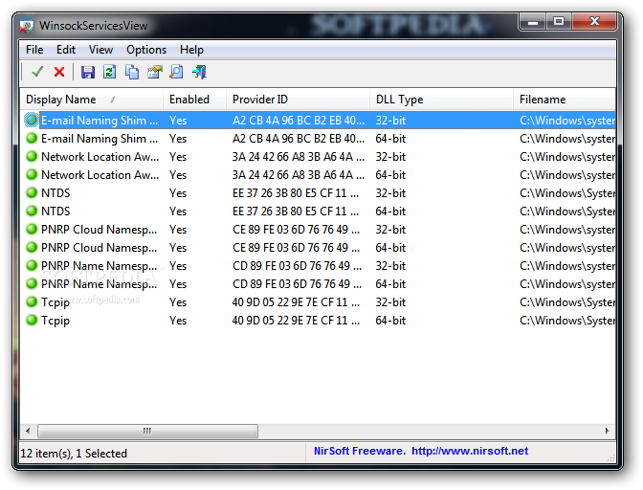Click the 64-bit DLL Type cell of Tcpip
Screen dimensions: 643x490
(390, 321)
